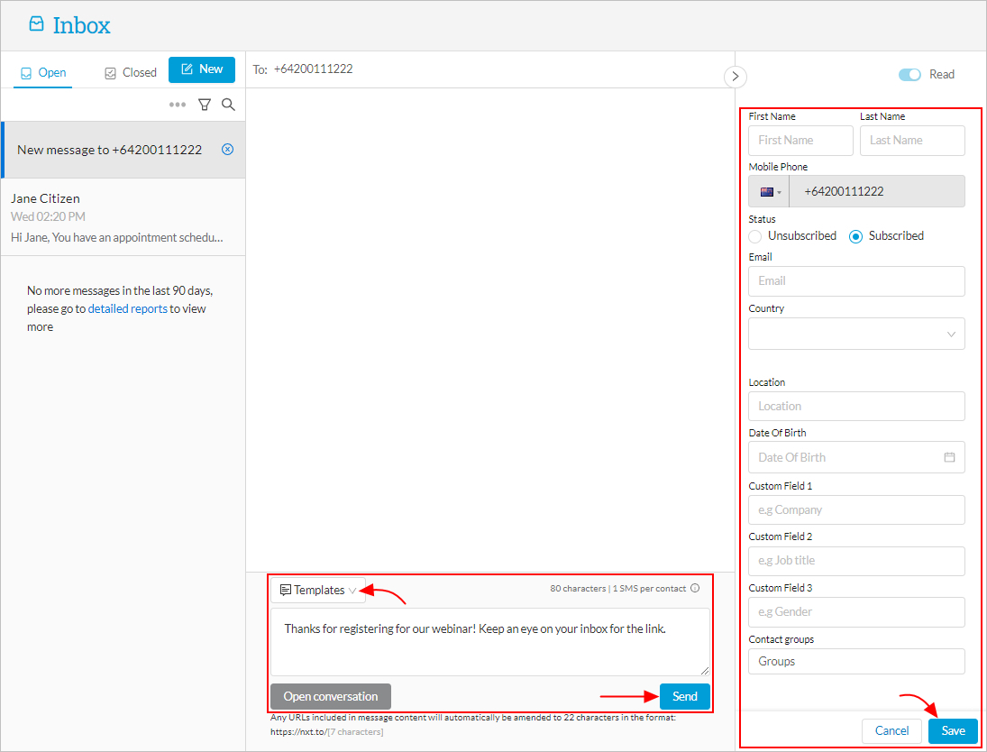Select the Subscribed status option
This screenshot has width=987, height=752.
tap(855, 236)
